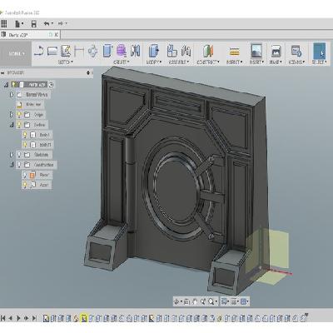Hide the Body1 lightbulb in browser

pos(25,135)
